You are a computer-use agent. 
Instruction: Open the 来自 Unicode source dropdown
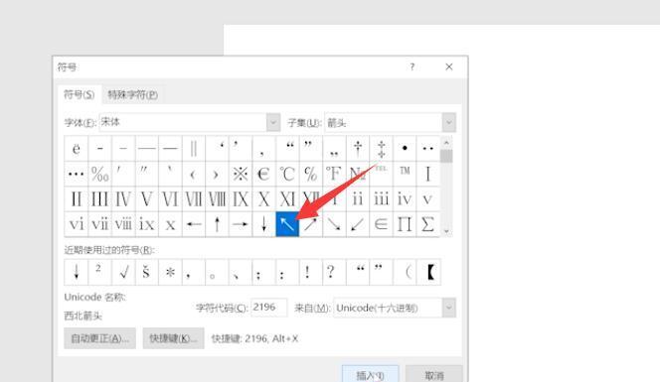click(x=448, y=308)
